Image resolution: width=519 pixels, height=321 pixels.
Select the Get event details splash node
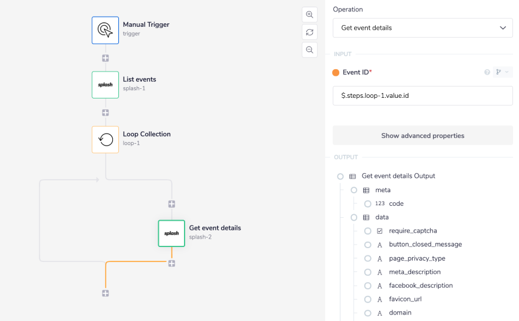point(171,233)
